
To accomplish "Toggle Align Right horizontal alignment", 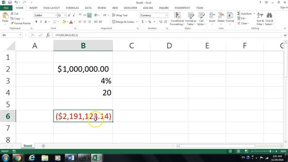I will click(x=90, y=22).
